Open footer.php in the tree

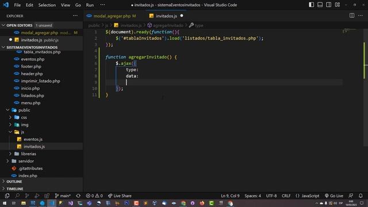(x=31, y=67)
